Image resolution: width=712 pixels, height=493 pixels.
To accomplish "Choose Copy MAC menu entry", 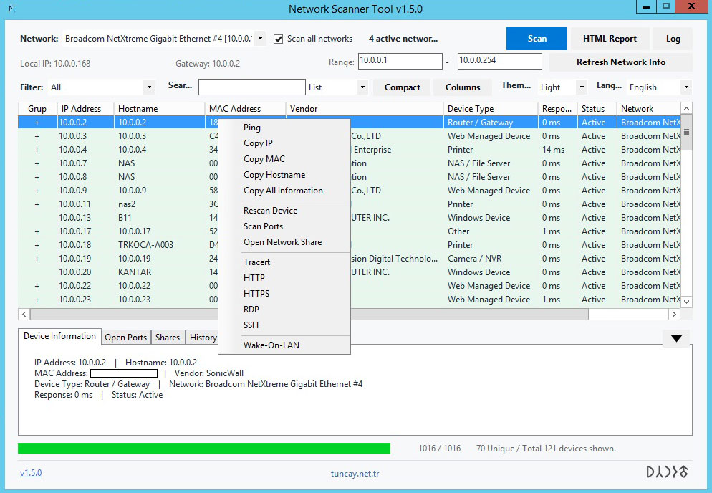I will tap(284, 159).
